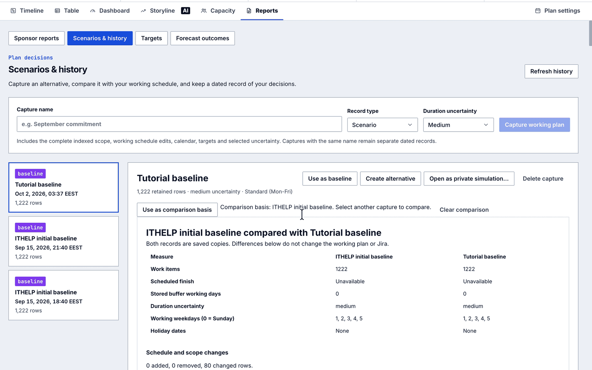Click the Storyline trend arrow icon
The height and width of the screenshot is (370, 592).
pos(143,11)
